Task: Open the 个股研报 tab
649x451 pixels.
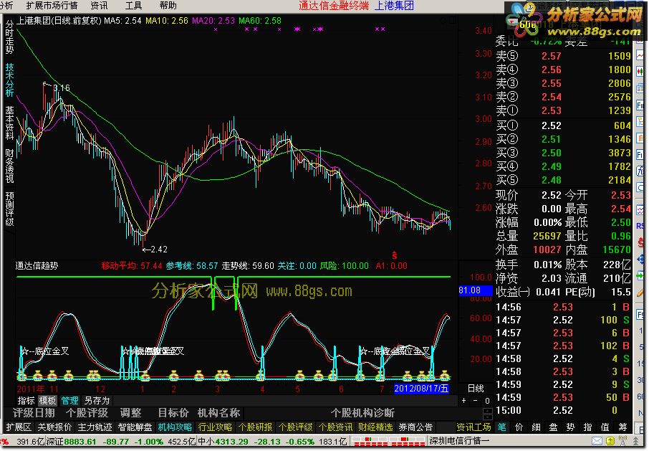Action: coord(255,427)
